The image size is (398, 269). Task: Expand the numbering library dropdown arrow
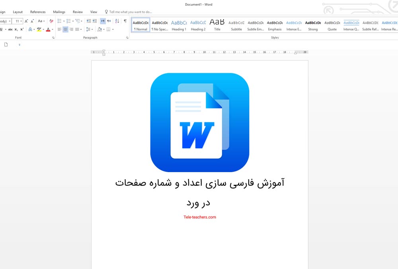[x=73, y=21]
